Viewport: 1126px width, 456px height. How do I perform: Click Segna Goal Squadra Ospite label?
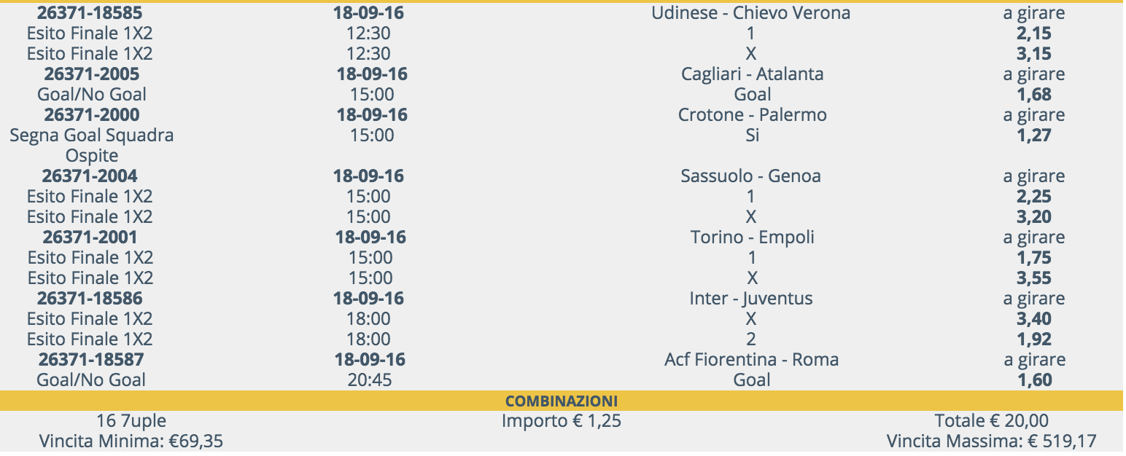91,146
